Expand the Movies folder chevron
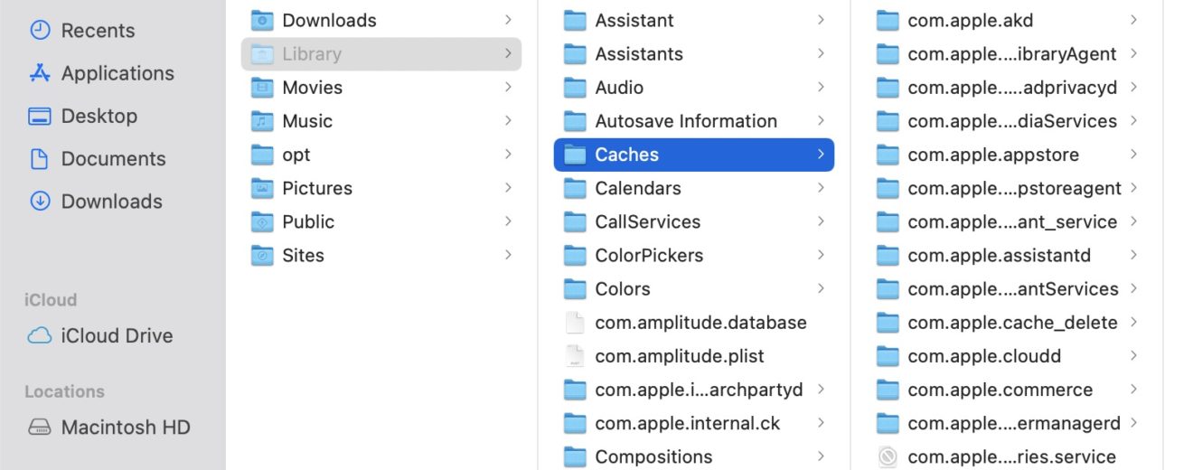Screen dimensions: 1193x470 (x=508, y=88)
